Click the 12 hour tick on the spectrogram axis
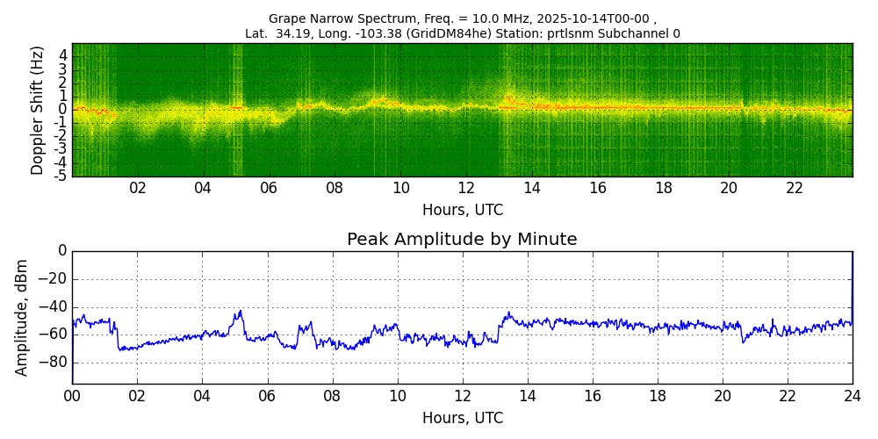Screen dimensions: 878x439 click(x=466, y=189)
